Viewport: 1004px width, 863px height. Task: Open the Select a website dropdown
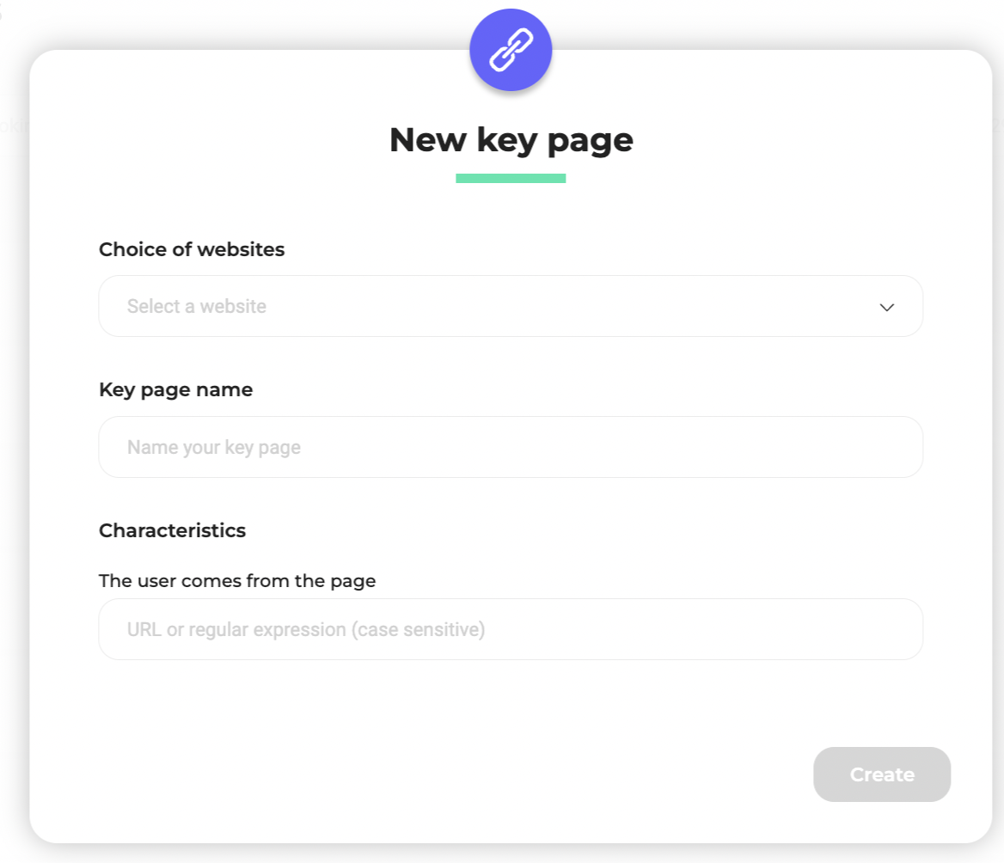click(x=511, y=306)
